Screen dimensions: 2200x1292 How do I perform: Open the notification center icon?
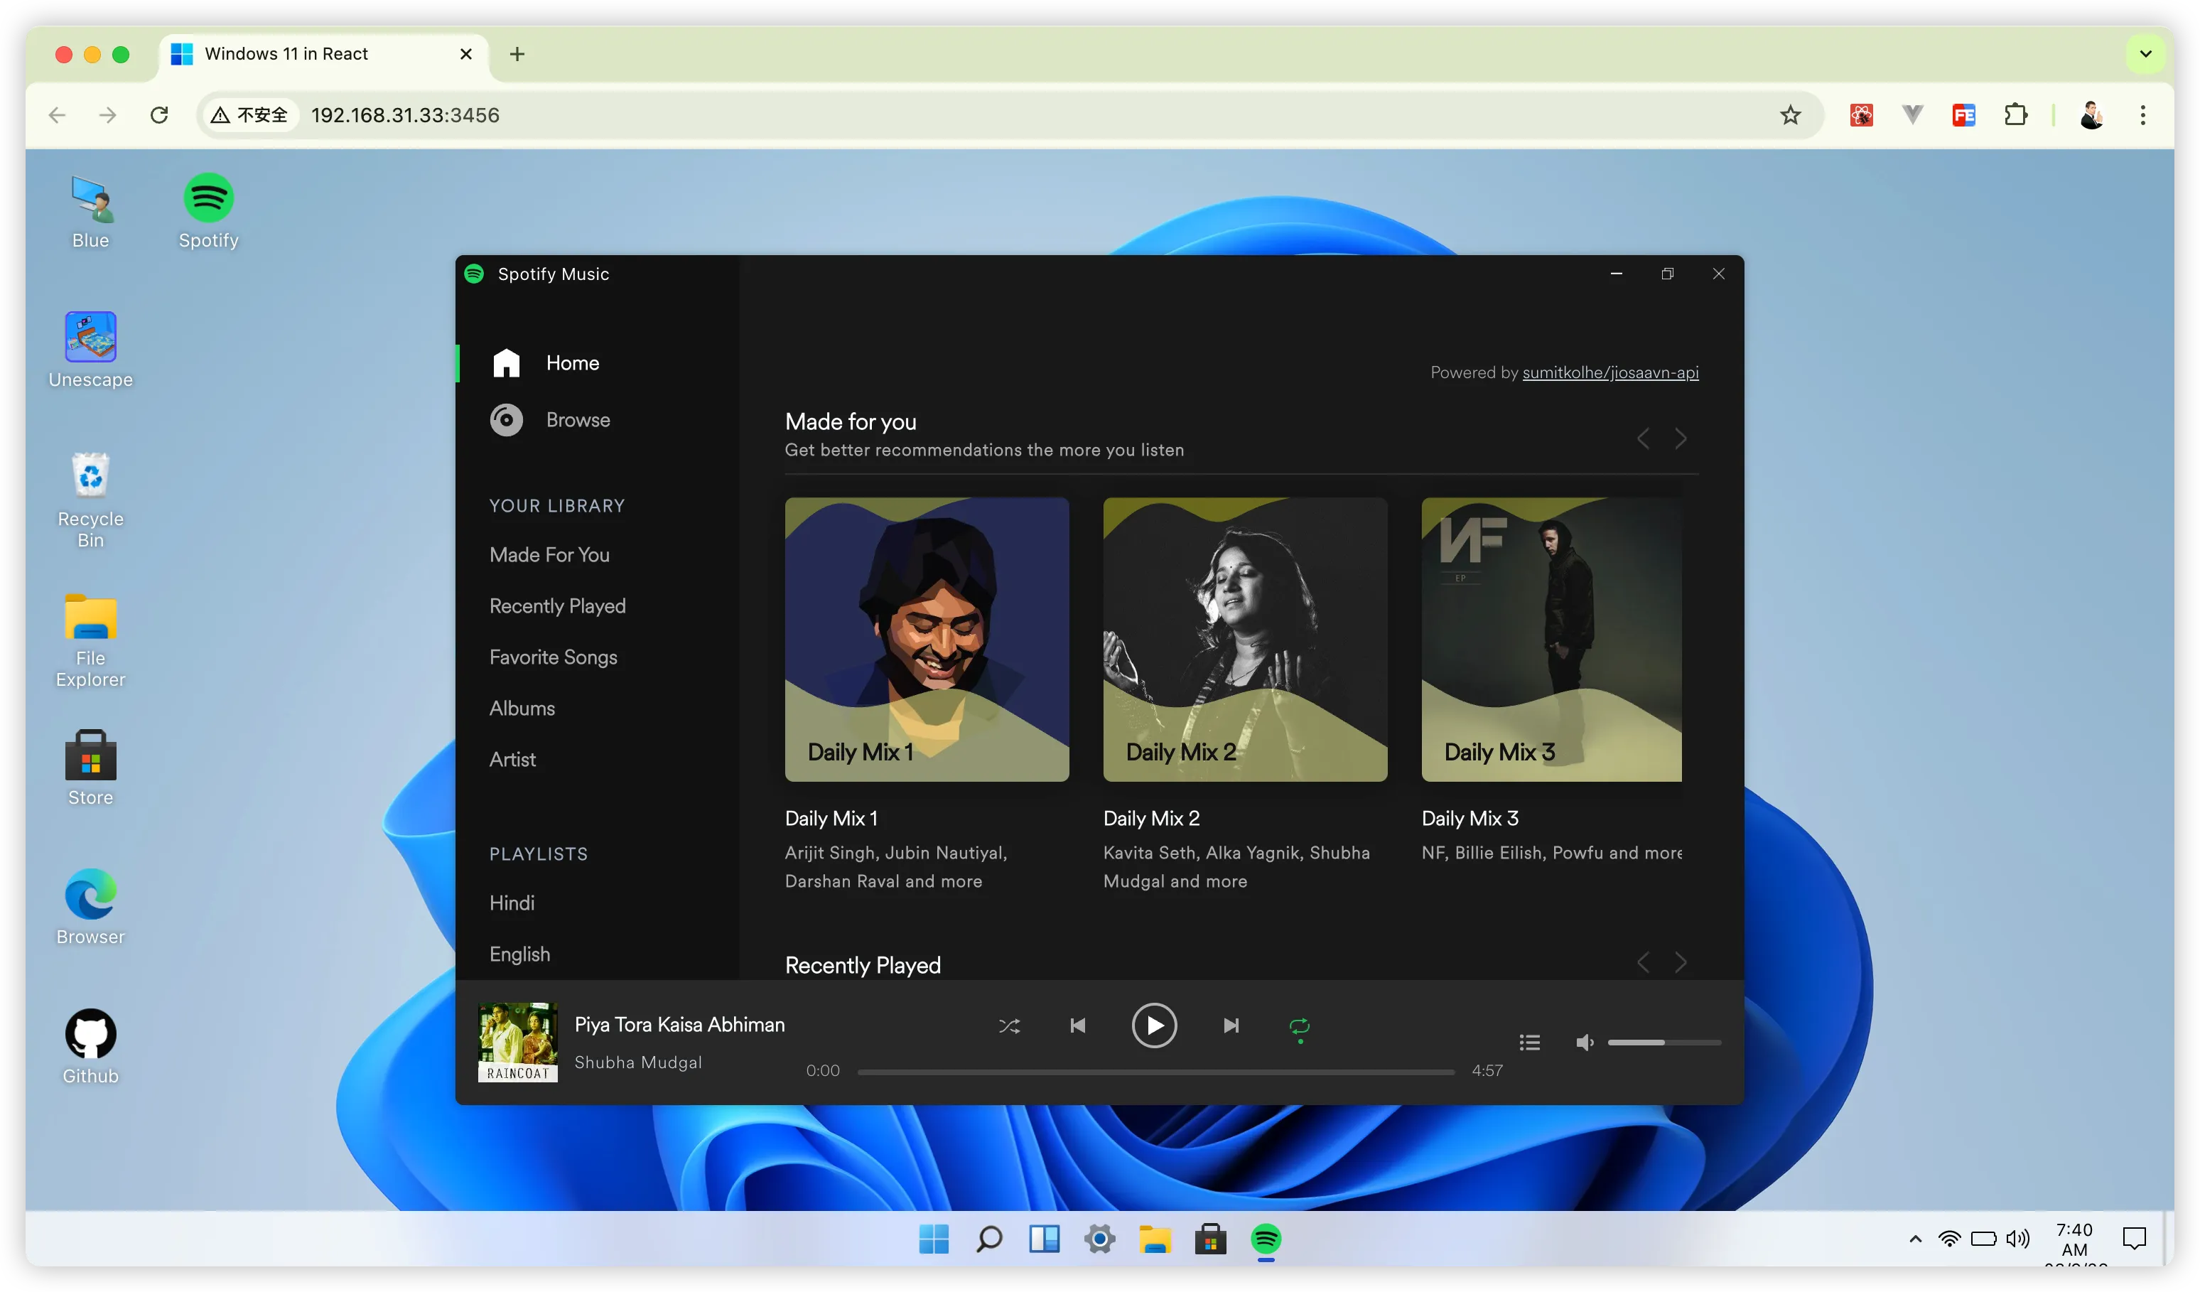click(2134, 1239)
